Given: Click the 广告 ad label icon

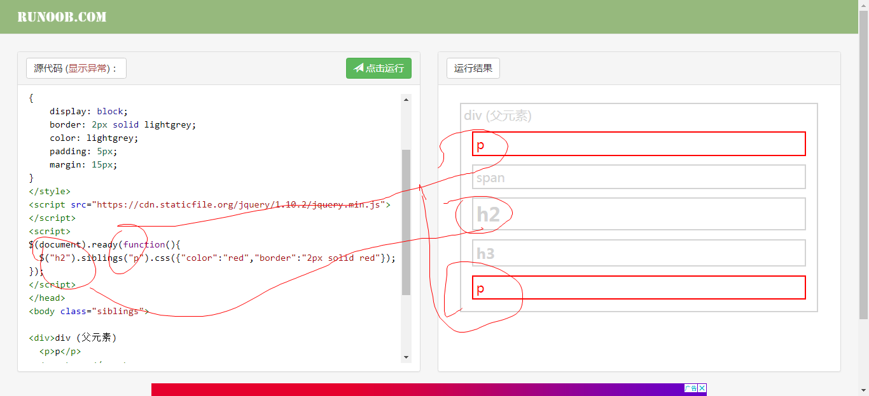Looking at the screenshot, I should point(692,388).
